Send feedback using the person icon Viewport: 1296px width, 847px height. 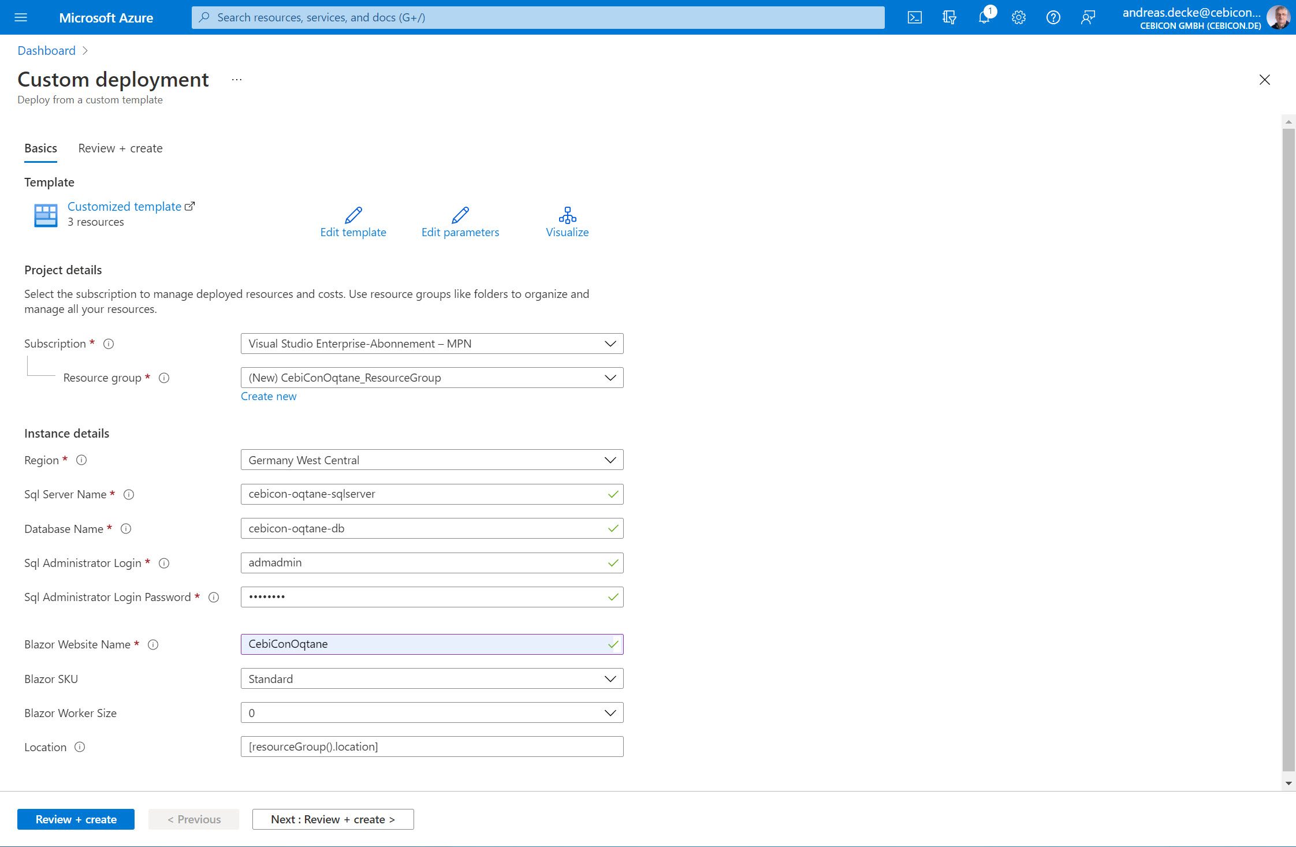tap(1088, 17)
